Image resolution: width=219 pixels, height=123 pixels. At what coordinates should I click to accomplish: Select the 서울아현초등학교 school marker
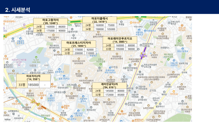[139, 30]
